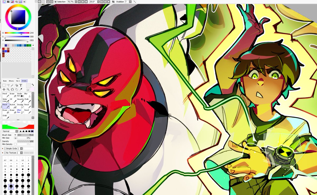Open the Stabilizer value dropdown
Image resolution: width=317 pixels, height=195 pixels.
pyautogui.click(x=130, y=2)
